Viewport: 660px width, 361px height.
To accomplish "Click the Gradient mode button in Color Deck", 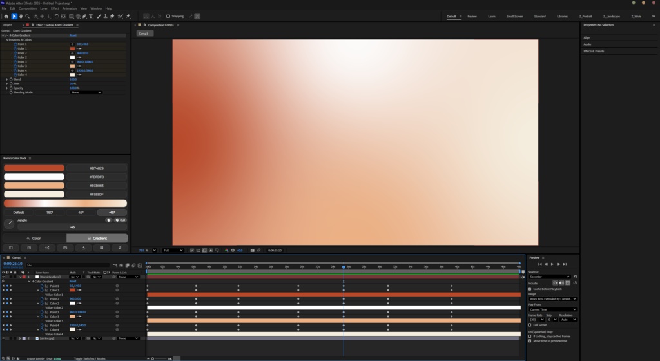I will click(x=97, y=238).
